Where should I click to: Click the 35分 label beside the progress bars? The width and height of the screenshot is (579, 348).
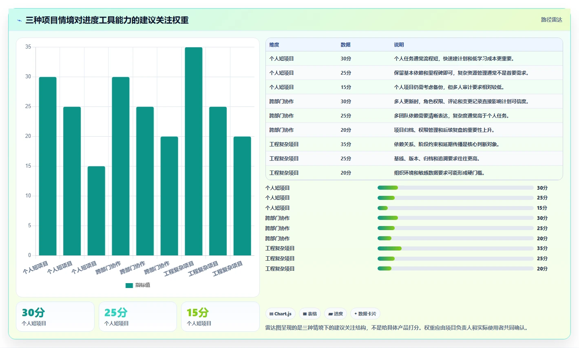(x=542, y=248)
